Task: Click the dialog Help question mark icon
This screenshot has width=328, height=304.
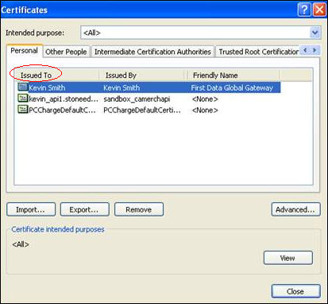Action: [304, 10]
